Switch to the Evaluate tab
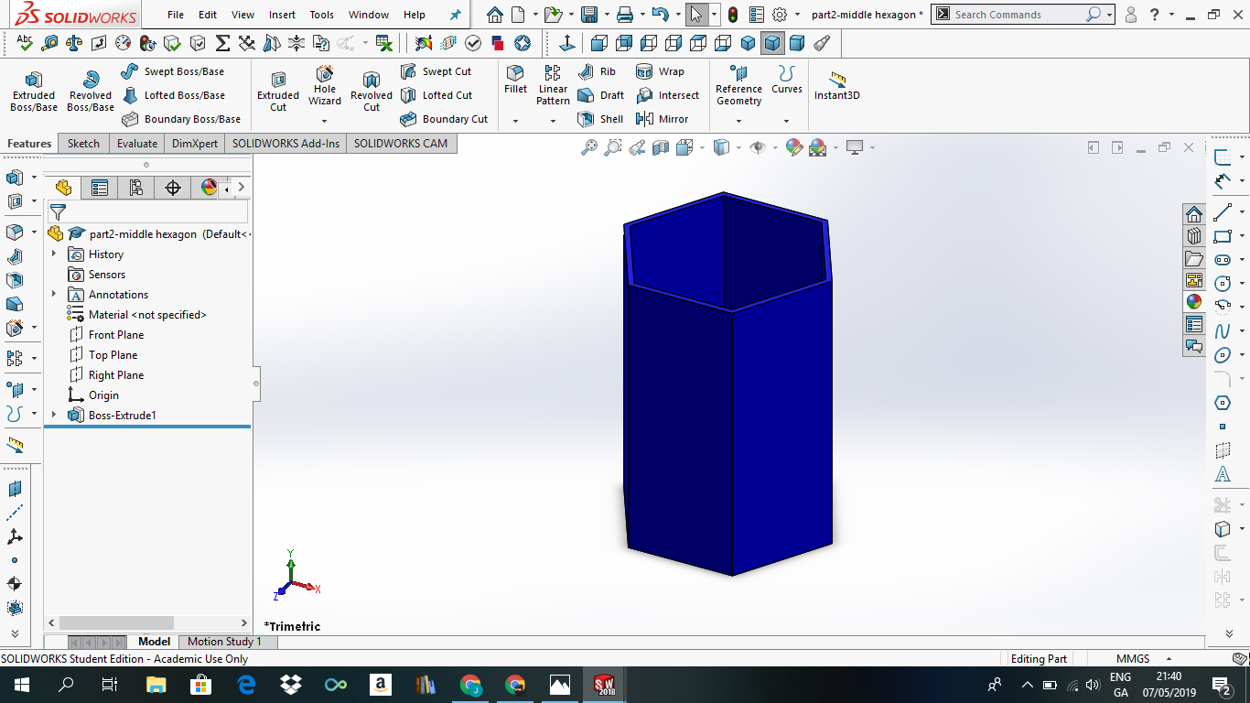This screenshot has width=1250, height=703. coord(137,144)
